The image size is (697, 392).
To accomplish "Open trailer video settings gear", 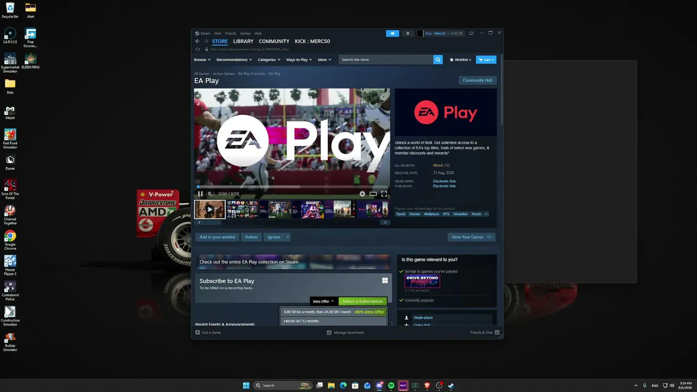I will [363, 194].
